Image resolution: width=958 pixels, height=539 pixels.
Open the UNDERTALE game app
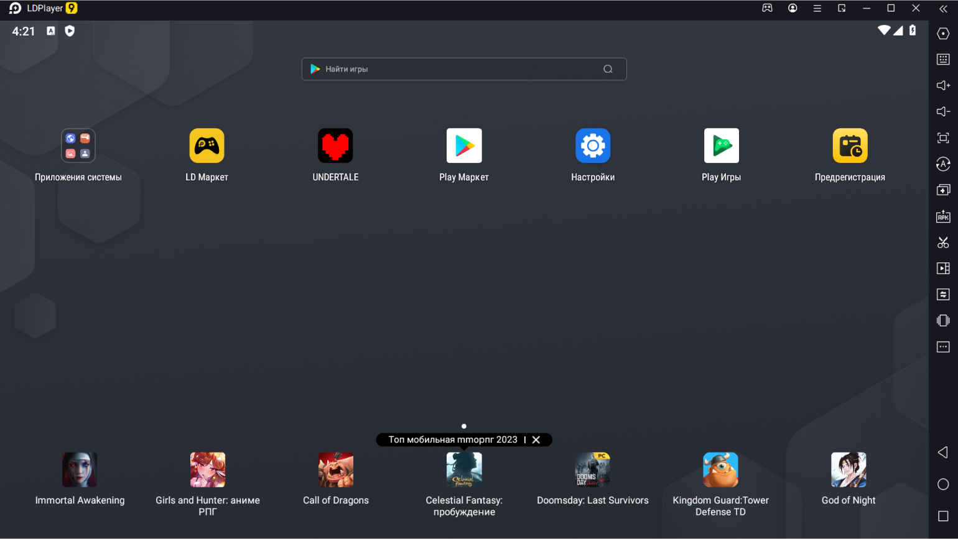335,146
